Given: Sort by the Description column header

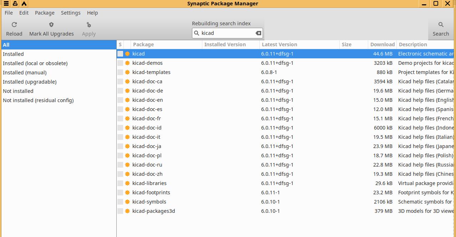Looking at the screenshot, I should (426, 44).
